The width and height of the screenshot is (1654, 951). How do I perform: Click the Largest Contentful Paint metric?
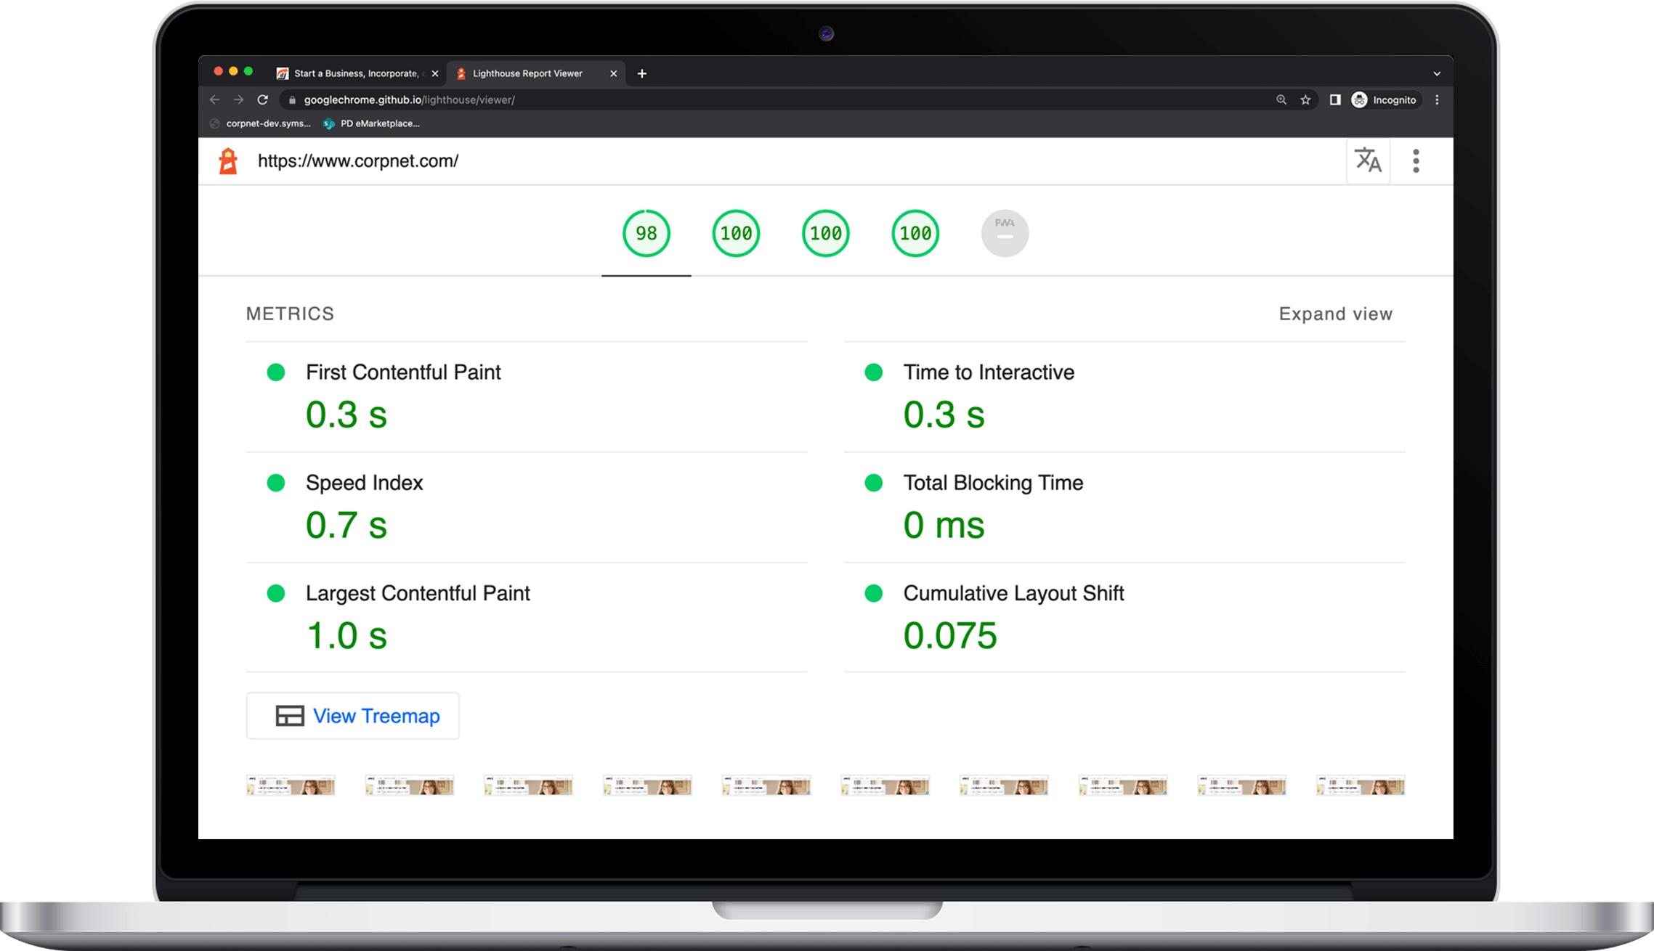[418, 593]
